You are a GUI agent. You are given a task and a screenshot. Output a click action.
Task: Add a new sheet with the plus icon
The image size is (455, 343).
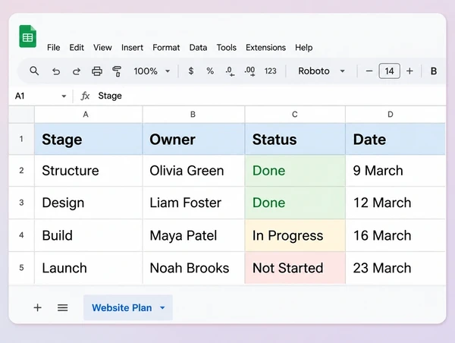(x=37, y=307)
